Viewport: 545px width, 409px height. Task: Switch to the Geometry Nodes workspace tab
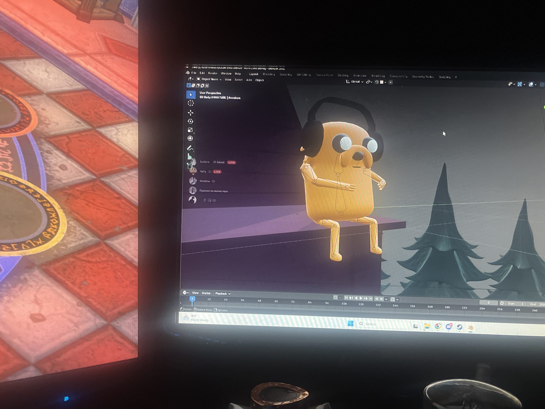click(423, 77)
